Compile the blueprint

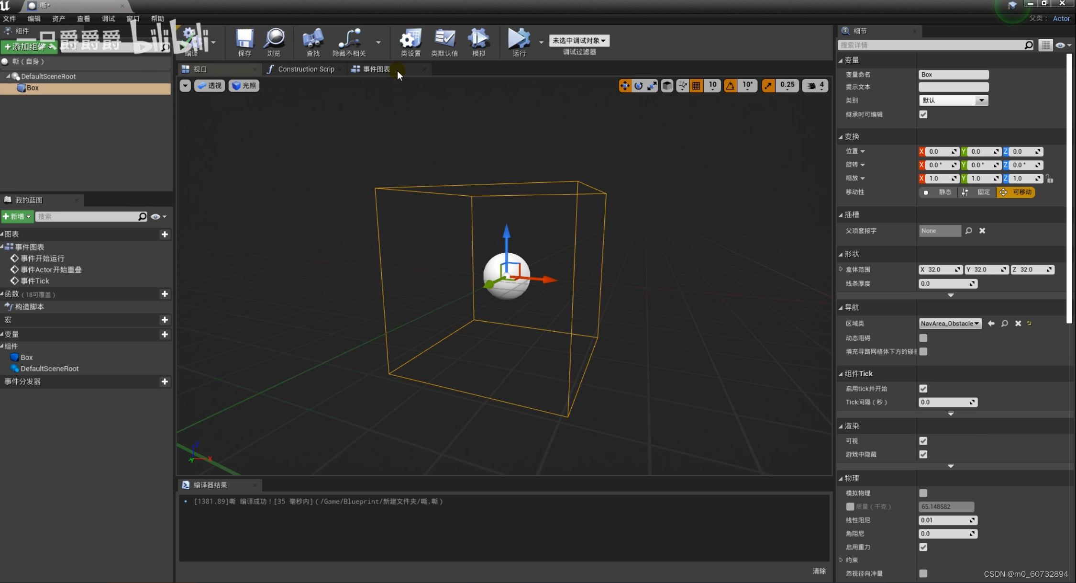click(190, 42)
